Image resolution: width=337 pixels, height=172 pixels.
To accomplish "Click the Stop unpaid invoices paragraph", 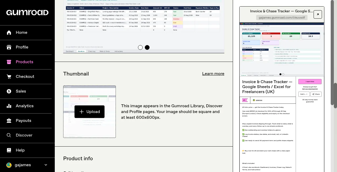I will pos(267,125).
